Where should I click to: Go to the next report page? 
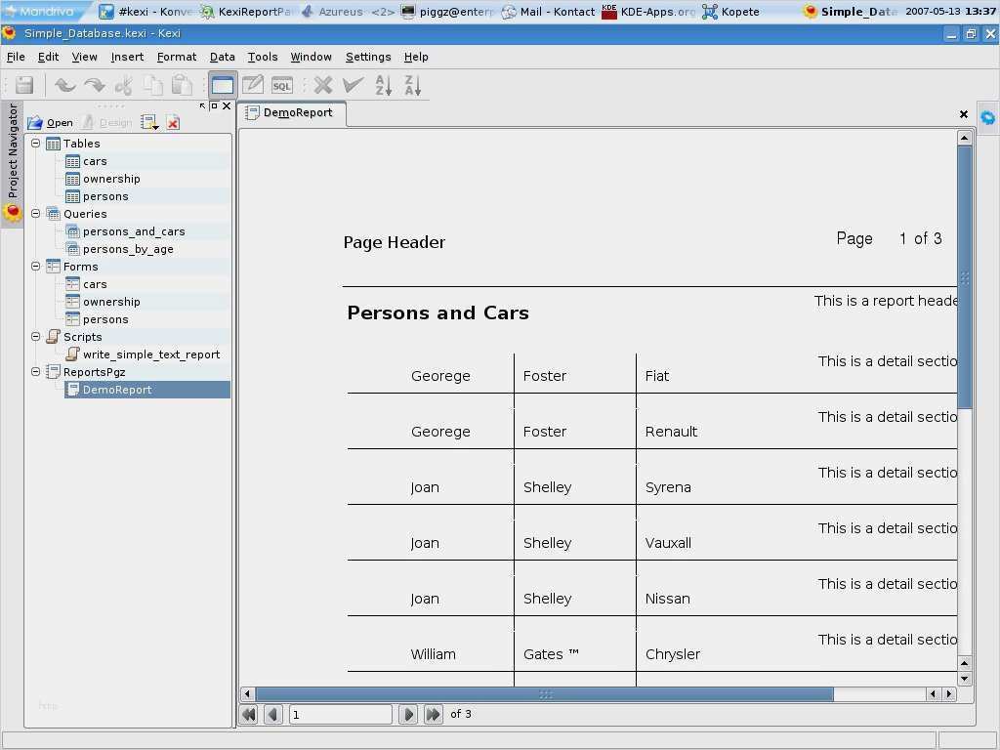[x=408, y=715]
